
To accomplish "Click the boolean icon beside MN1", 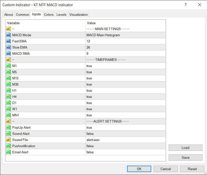I will tap(8, 115).
